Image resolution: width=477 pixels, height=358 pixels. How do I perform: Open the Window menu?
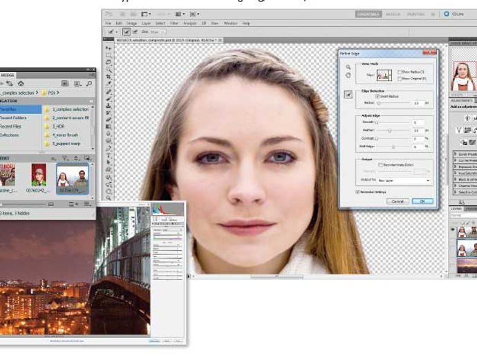coord(230,23)
